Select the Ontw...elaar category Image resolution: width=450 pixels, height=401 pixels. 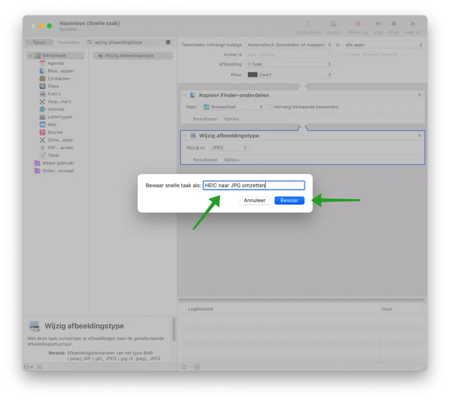click(x=60, y=140)
